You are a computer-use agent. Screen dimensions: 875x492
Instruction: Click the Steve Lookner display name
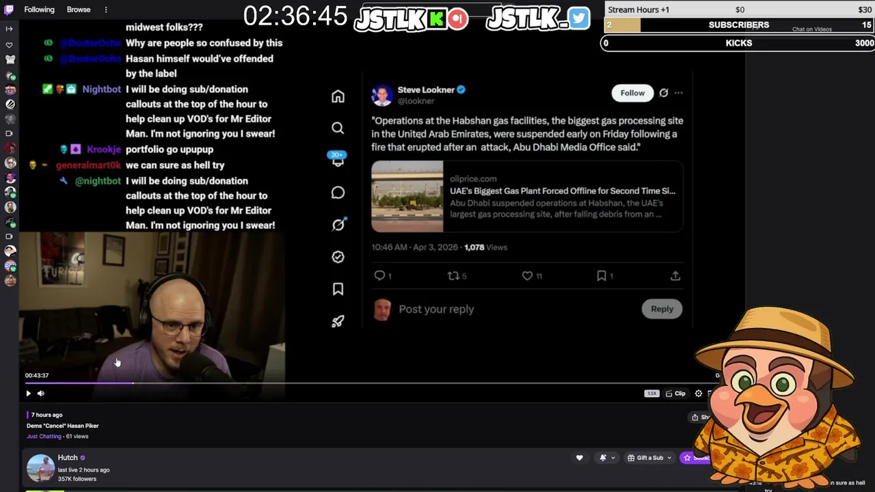[426, 90]
